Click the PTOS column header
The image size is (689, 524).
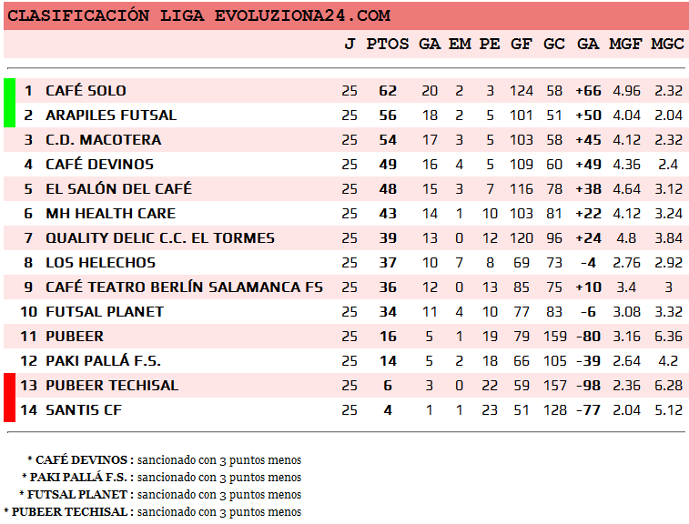388,44
